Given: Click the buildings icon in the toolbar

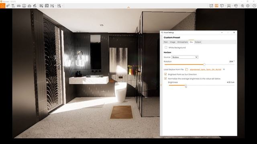Looking at the screenshot, I should tap(29, 6).
